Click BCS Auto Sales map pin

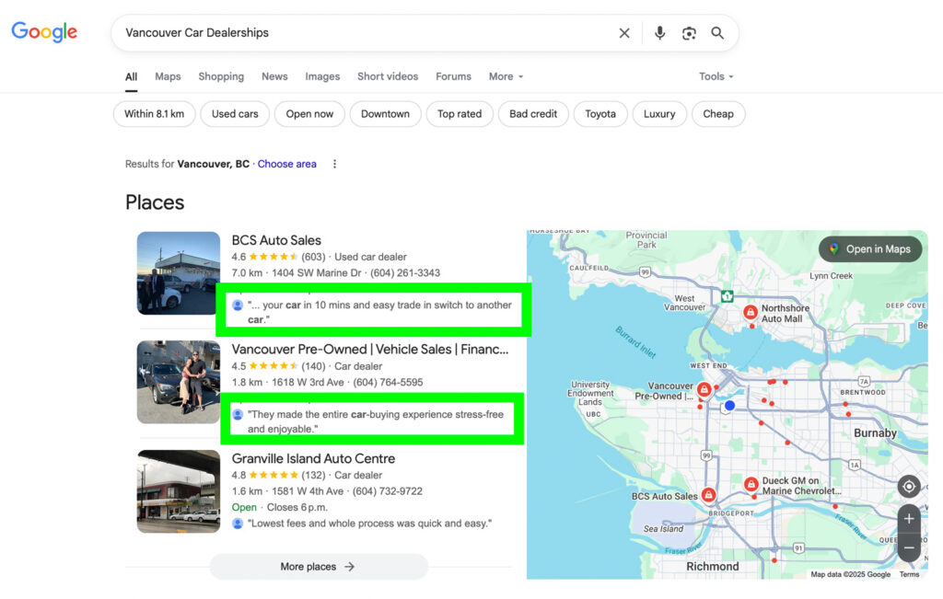coord(709,495)
